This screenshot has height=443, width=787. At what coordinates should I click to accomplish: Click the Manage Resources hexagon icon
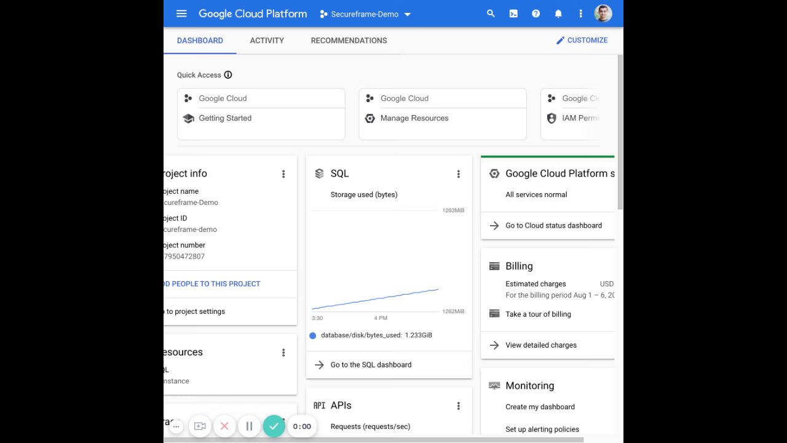[370, 118]
